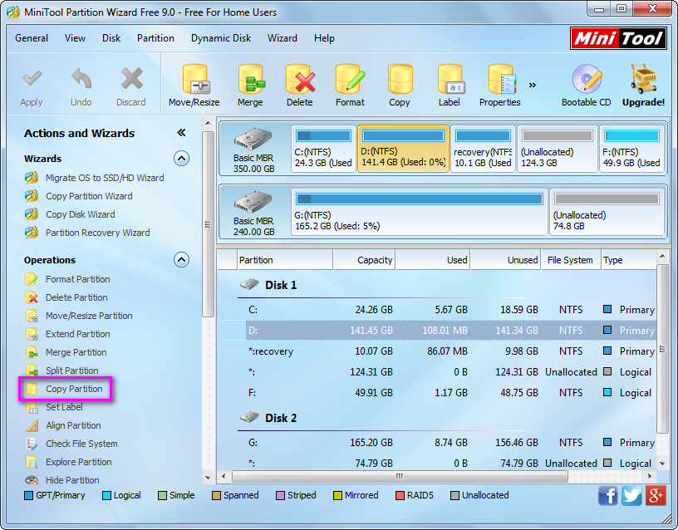Click Extend Partition in Operations

(x=78, y=334)
